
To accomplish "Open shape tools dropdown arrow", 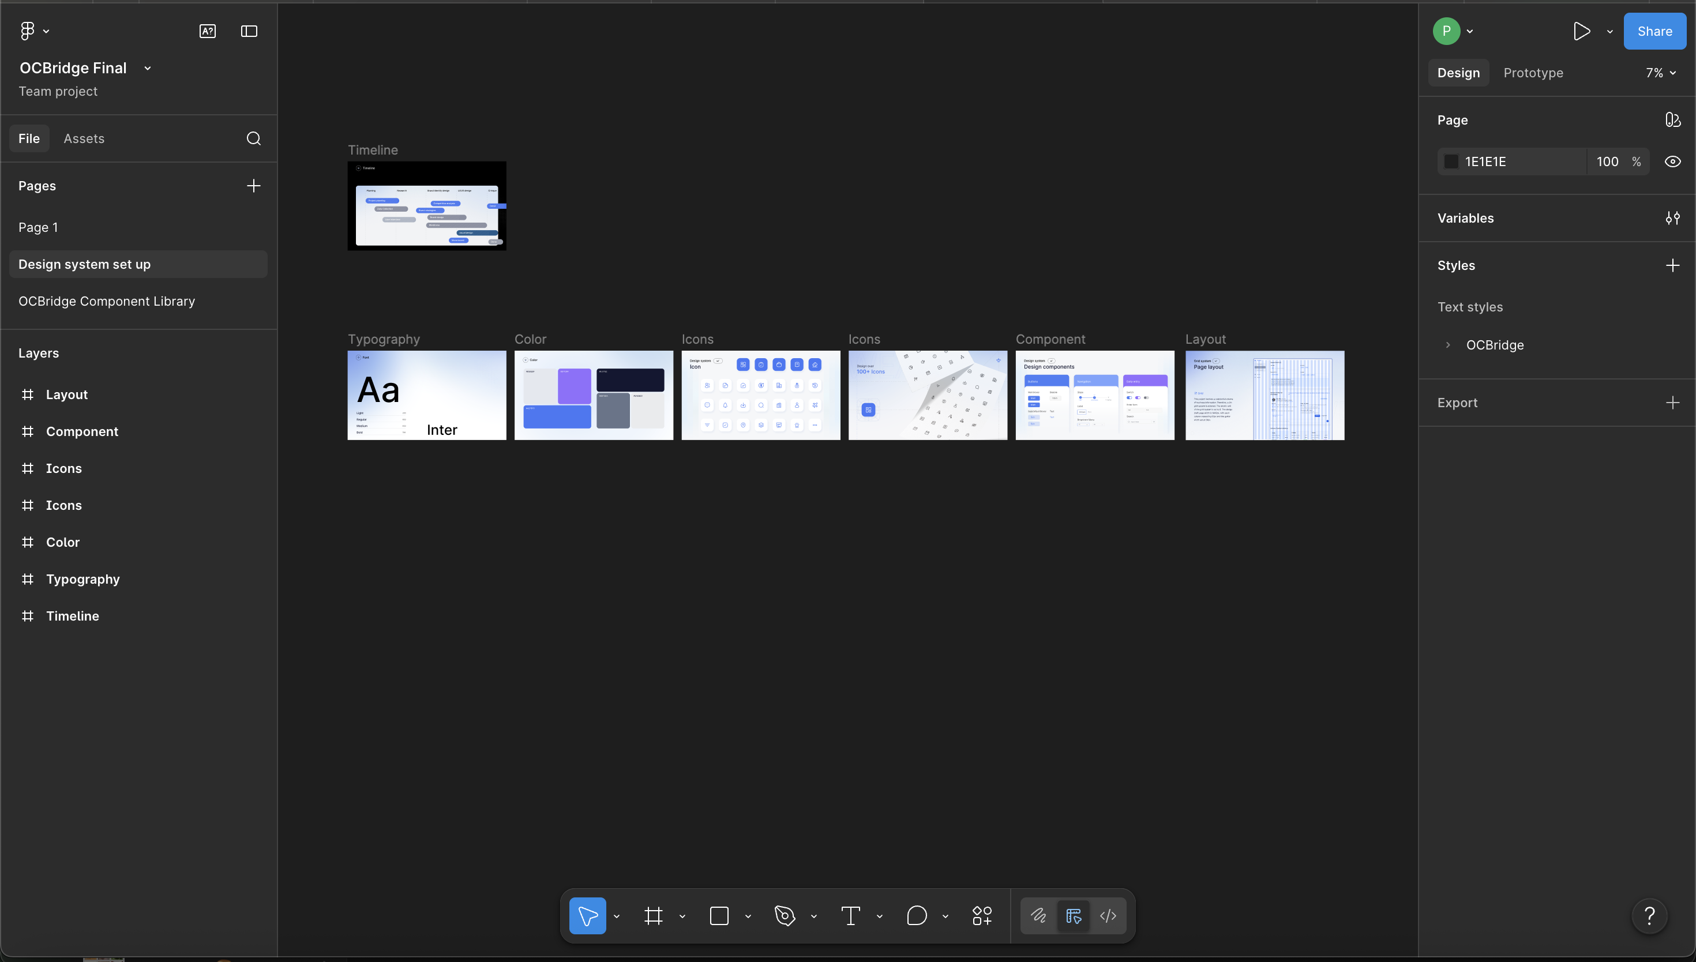I will (x=748, y=916).
